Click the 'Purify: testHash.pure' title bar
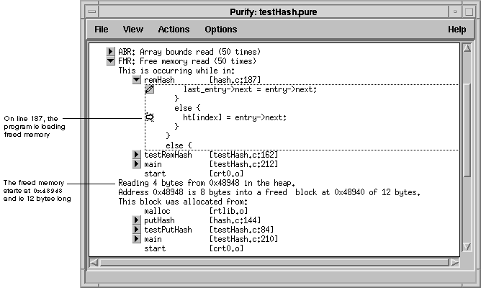481x288 pixels. [x=274, y=12]
